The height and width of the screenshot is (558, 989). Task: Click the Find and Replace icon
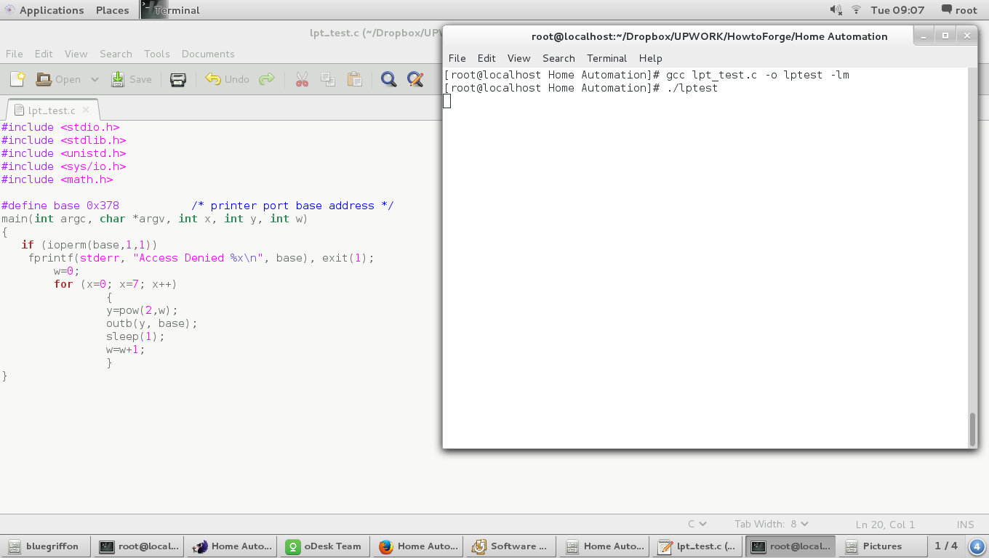(x=415, y=79)
